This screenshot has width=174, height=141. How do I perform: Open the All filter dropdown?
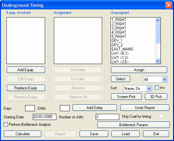[155, 80]
